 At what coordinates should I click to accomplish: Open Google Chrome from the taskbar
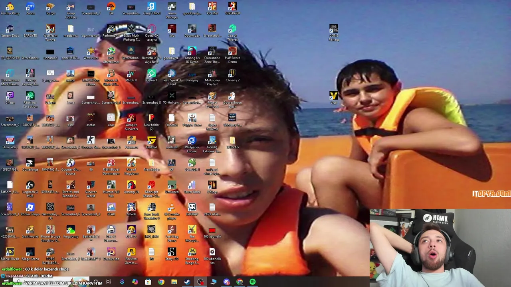point(161,282)
